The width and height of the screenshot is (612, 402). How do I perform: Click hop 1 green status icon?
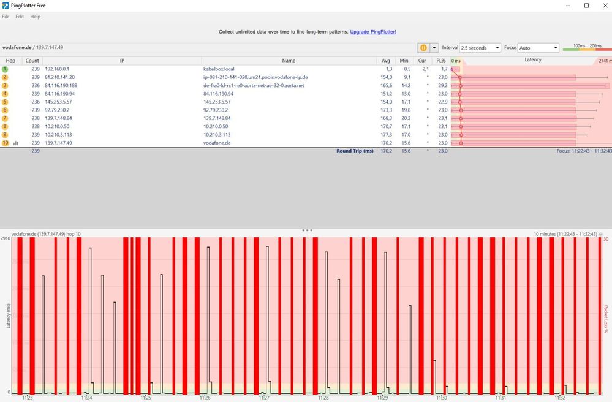[x=5, y=69]
